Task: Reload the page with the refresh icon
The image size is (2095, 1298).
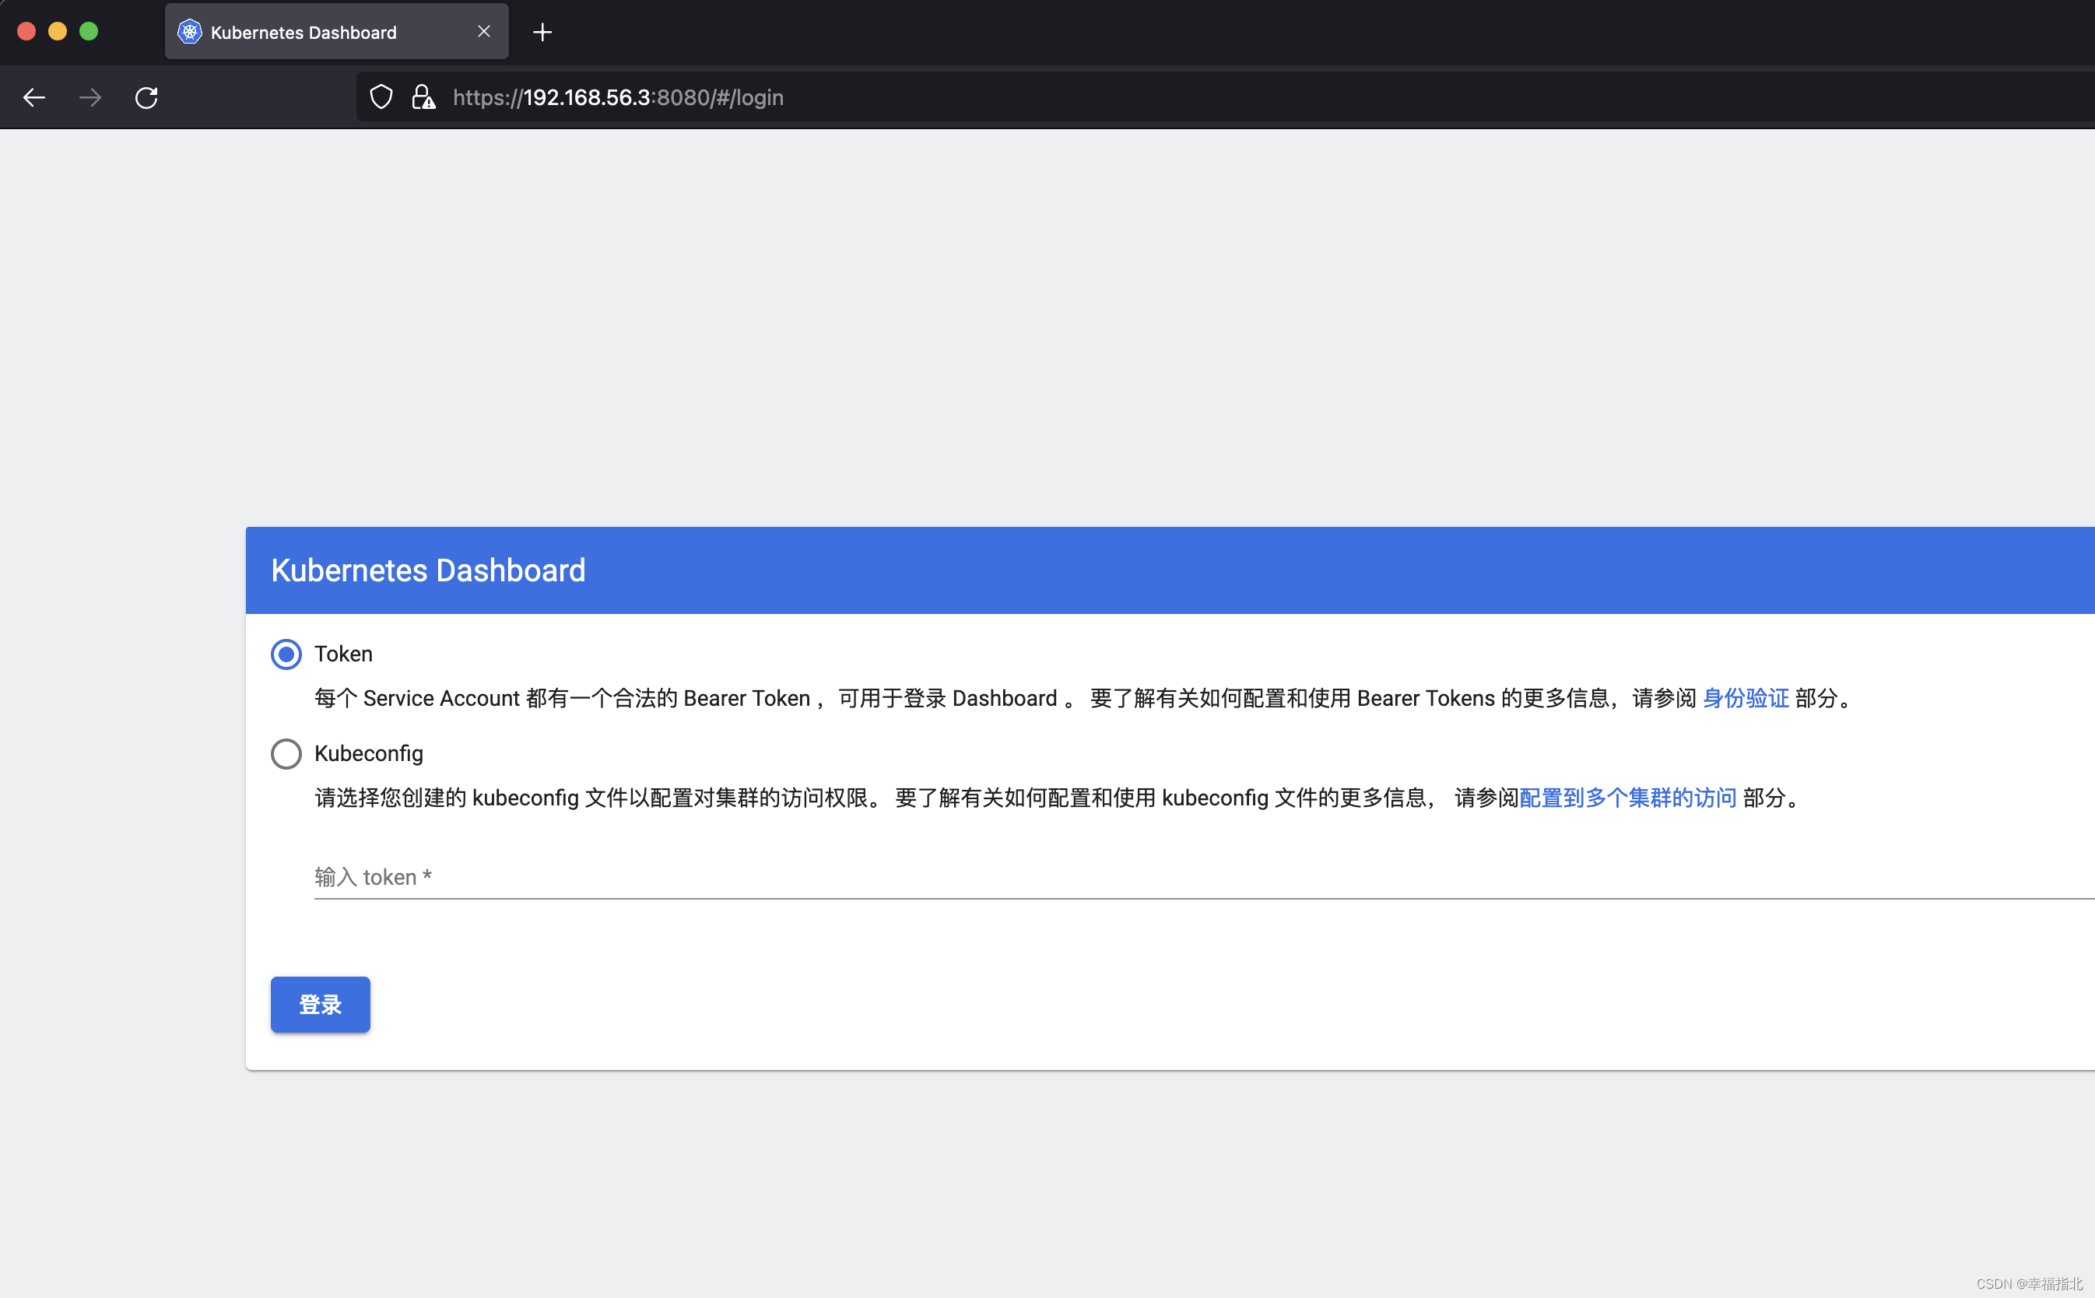Action: point(147,98)
